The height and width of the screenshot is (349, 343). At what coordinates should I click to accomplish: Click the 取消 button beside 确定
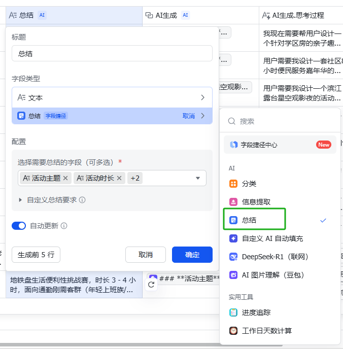coord(146,255)
